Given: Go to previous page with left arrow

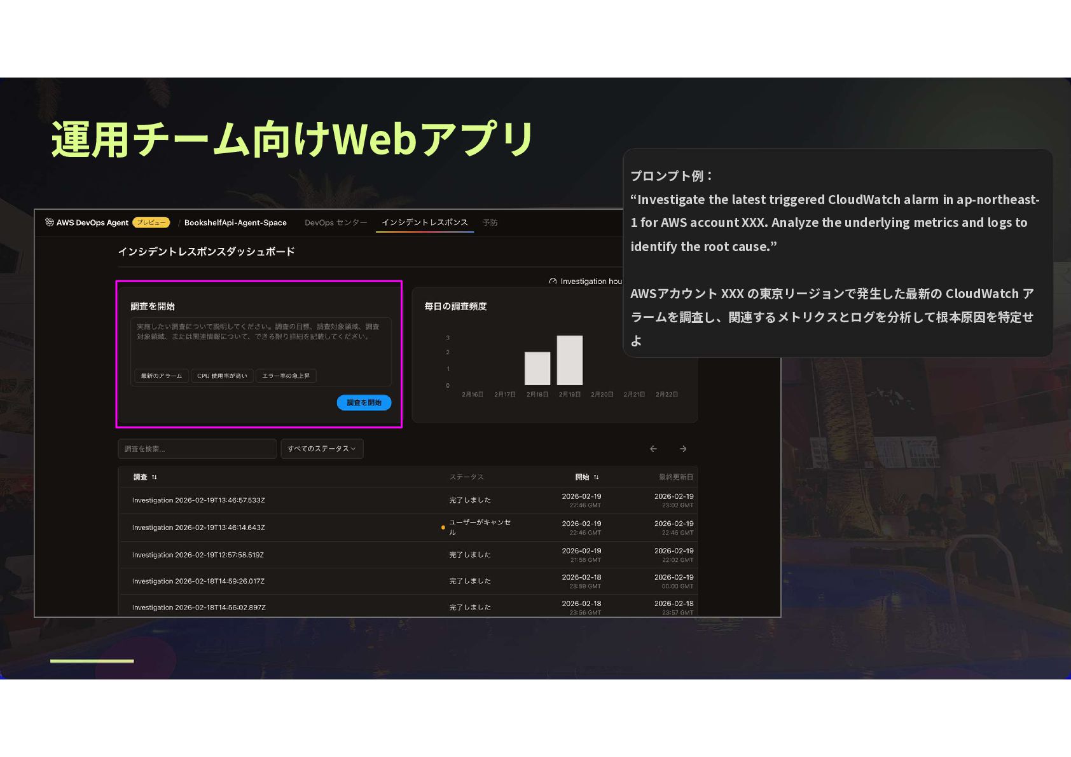Looking at the screenshot, I should (653, 449).
